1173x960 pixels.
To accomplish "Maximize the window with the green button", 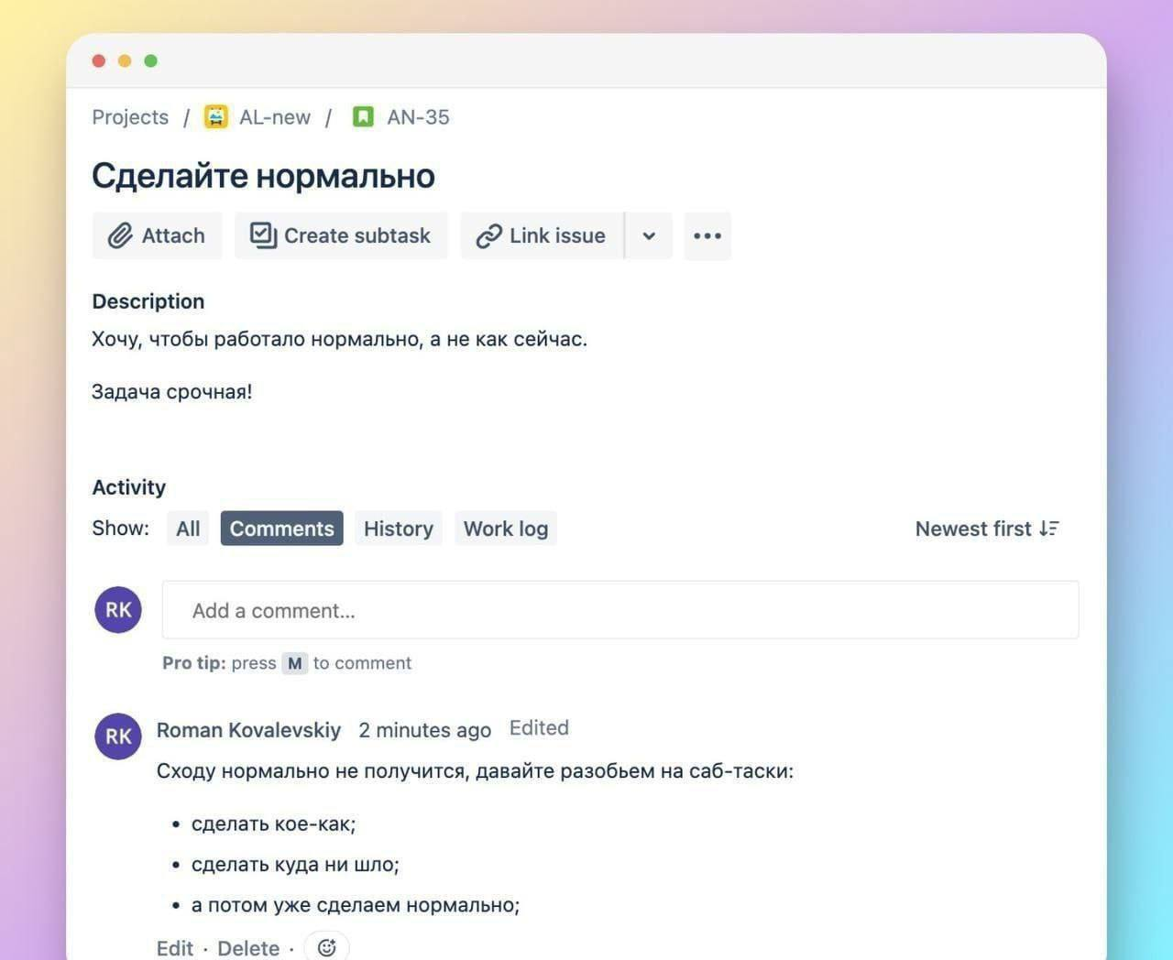I will click(151, 60).
